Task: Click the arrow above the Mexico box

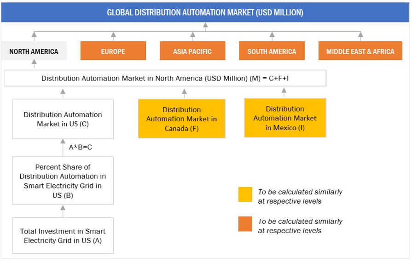Action: [284, 92]
